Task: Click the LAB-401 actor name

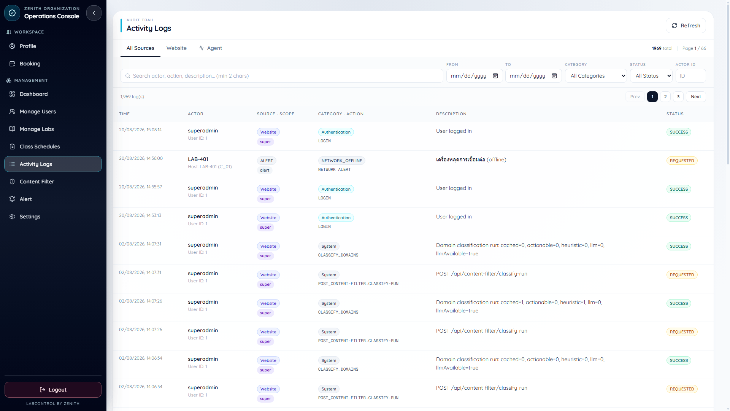Action: [x=198, y=159]
